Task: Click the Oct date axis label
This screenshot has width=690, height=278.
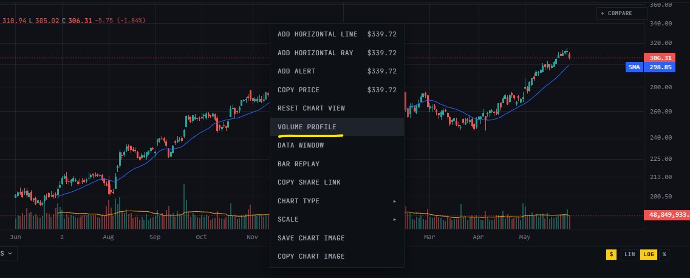Action: (201, 237)
